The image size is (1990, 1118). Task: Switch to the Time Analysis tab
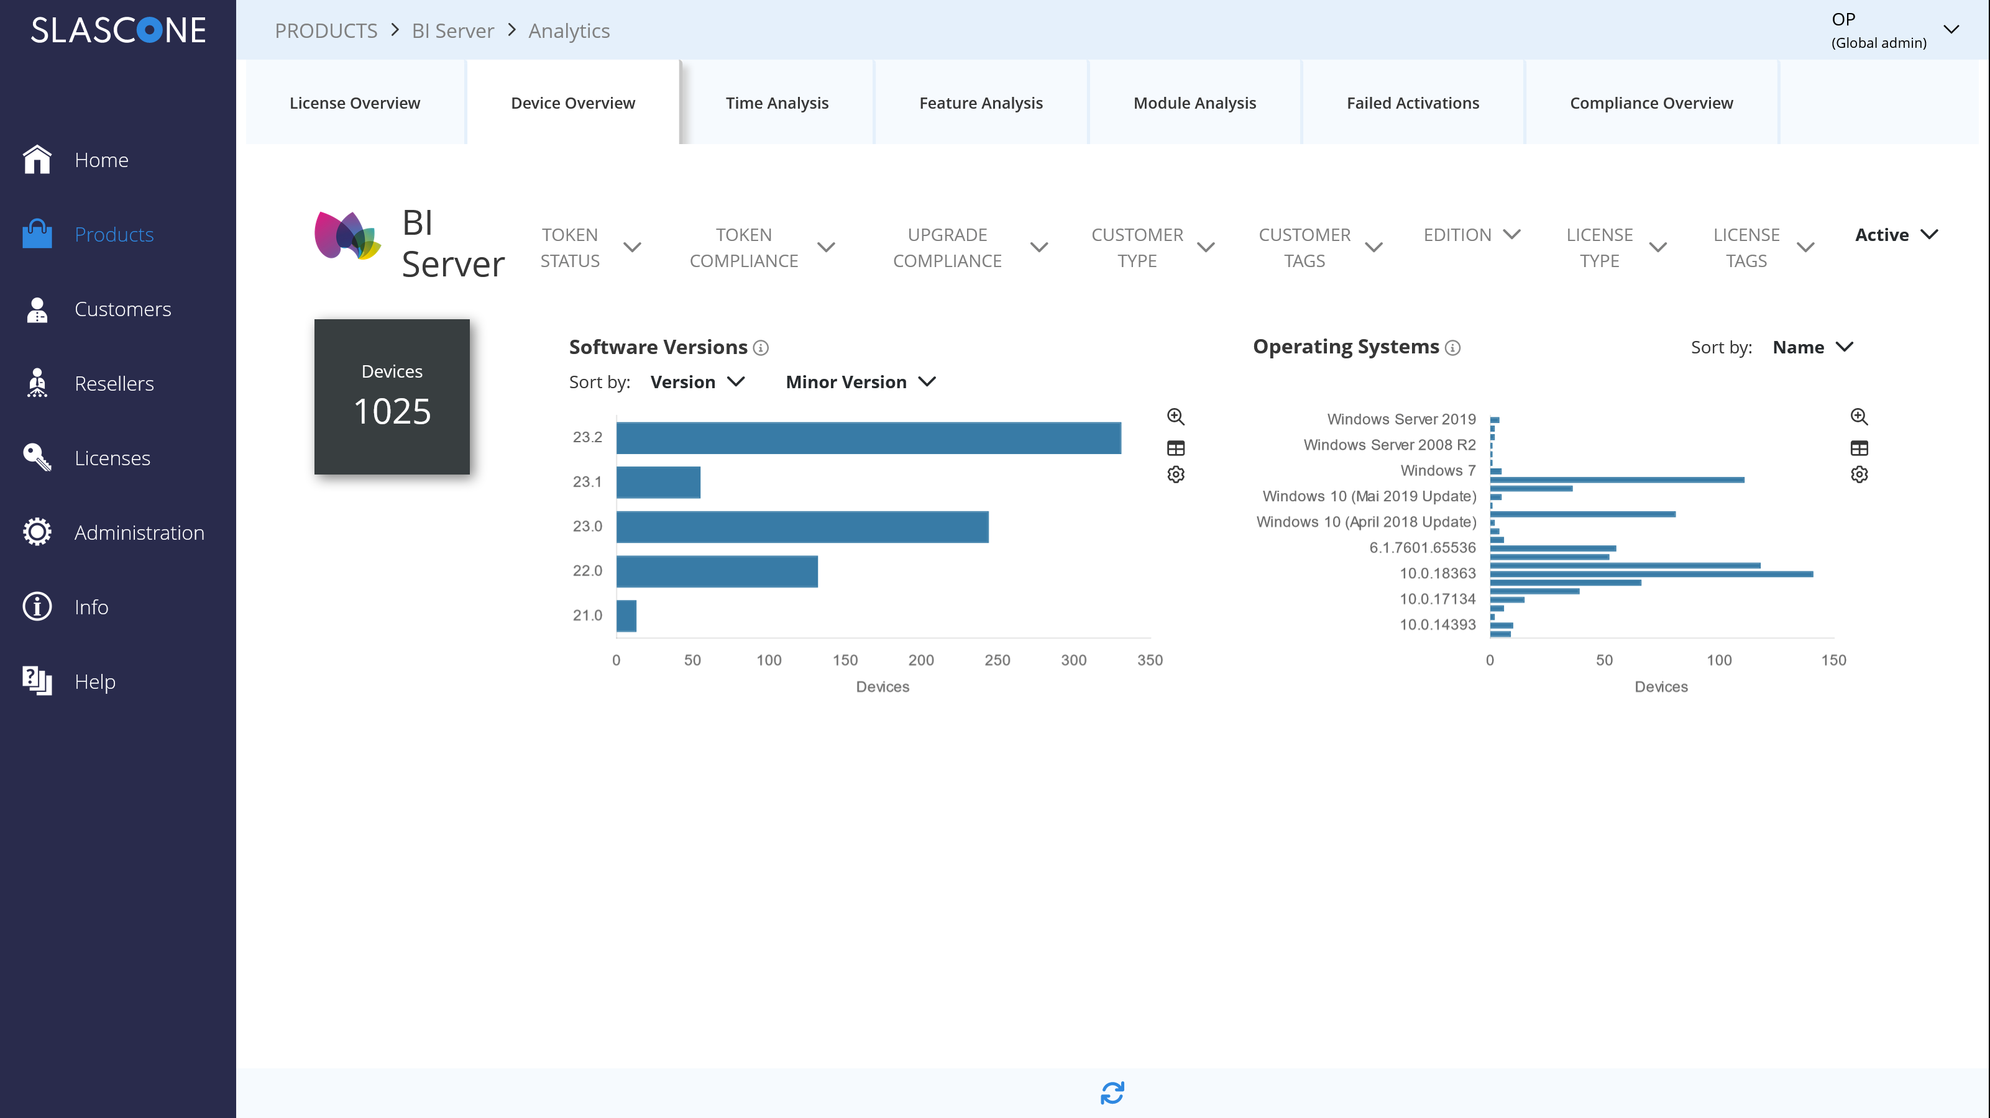[x=777, y=102]
